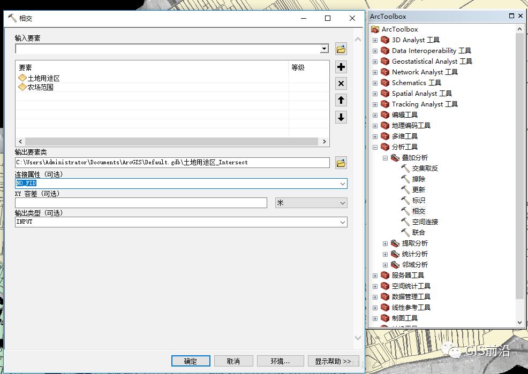Collapse 叠加分析 toolset node
528x374 pixels.
click(385, 158)
